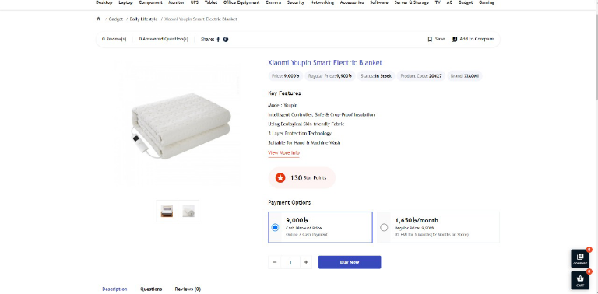Click the quantity input field

[290, 262]
